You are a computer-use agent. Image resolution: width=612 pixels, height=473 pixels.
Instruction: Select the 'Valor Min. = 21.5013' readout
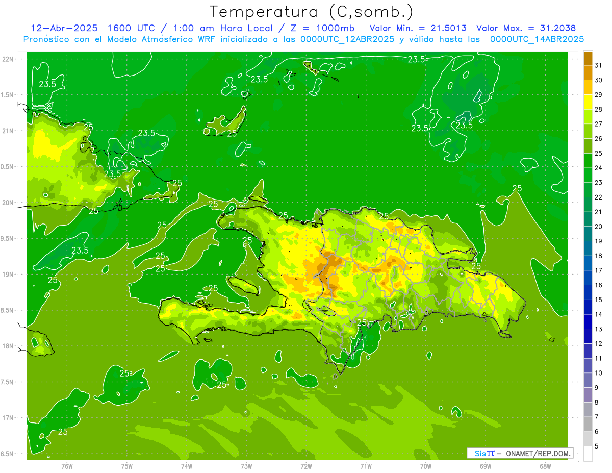point(418,28)
